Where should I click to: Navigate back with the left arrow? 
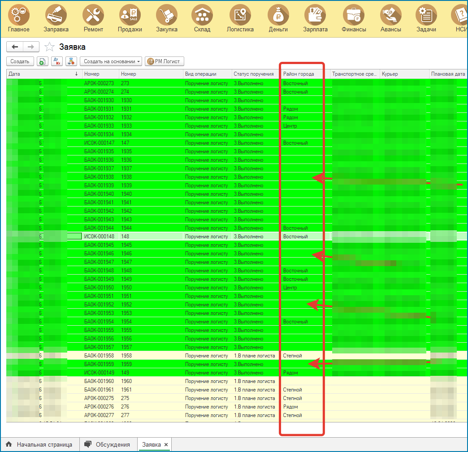click(15, 47)
